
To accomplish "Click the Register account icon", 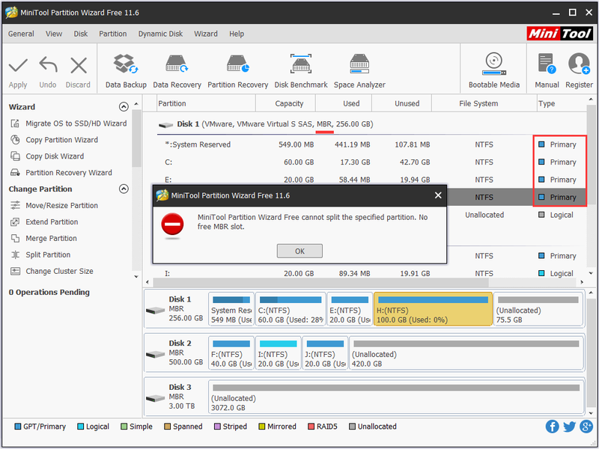I will point(579,71).
